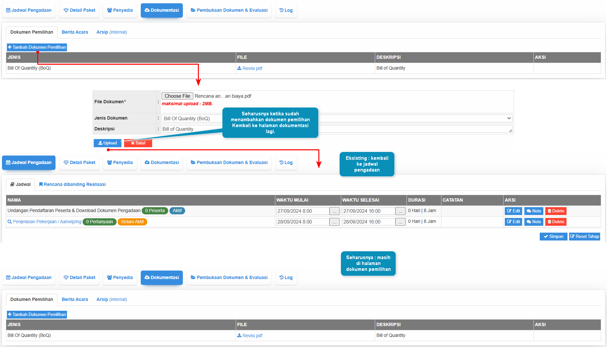Switch to the Jadwal tab

click(x=20, y=184)
